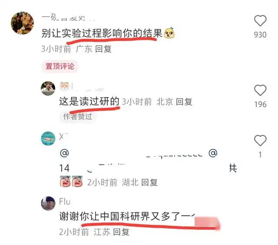Reply to the 广东 comment
The height and width of the screenshot is (245, 278).
(x=103, y=49)
